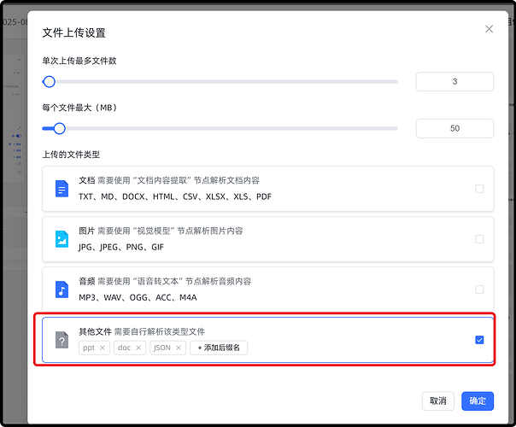Click the doc suffix tag label

125,348
